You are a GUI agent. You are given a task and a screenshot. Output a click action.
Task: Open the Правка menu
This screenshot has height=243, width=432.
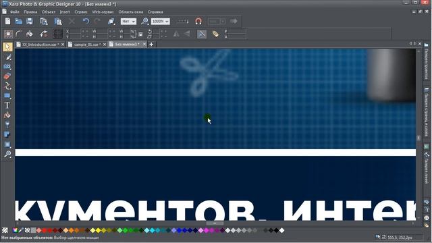[x=30, y=12]
